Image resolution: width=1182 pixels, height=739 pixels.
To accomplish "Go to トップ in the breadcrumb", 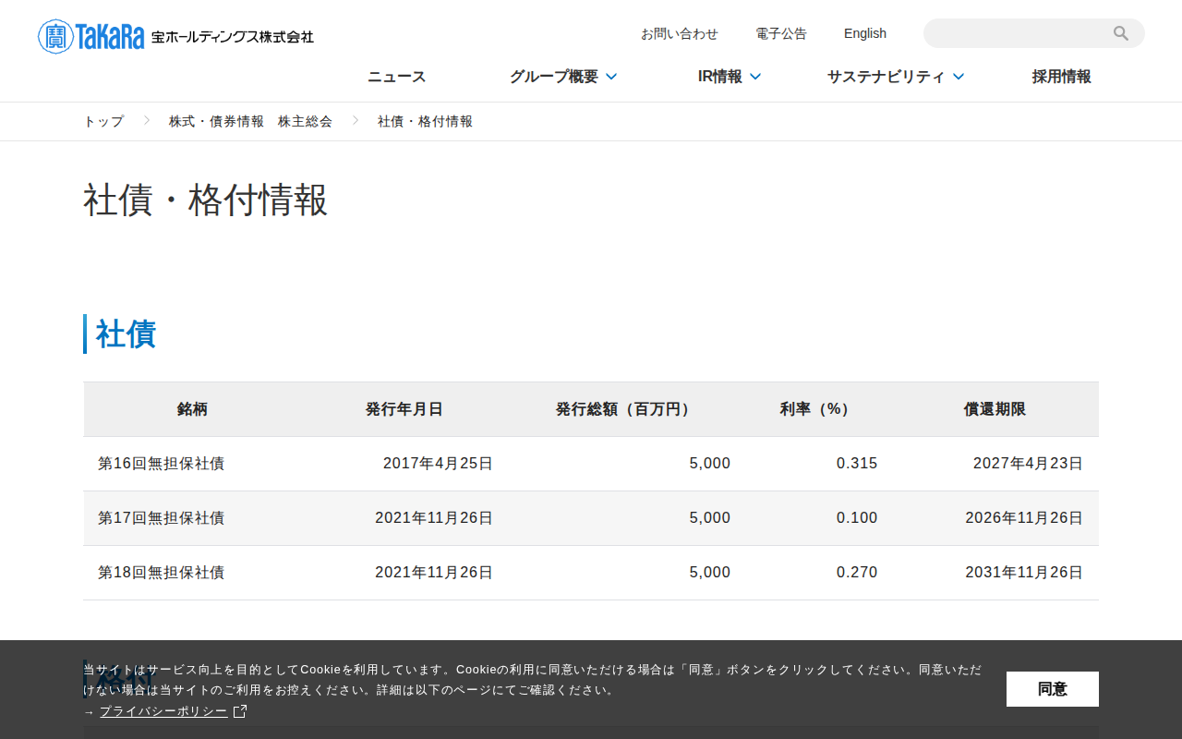I will click(x=103, y=121).
